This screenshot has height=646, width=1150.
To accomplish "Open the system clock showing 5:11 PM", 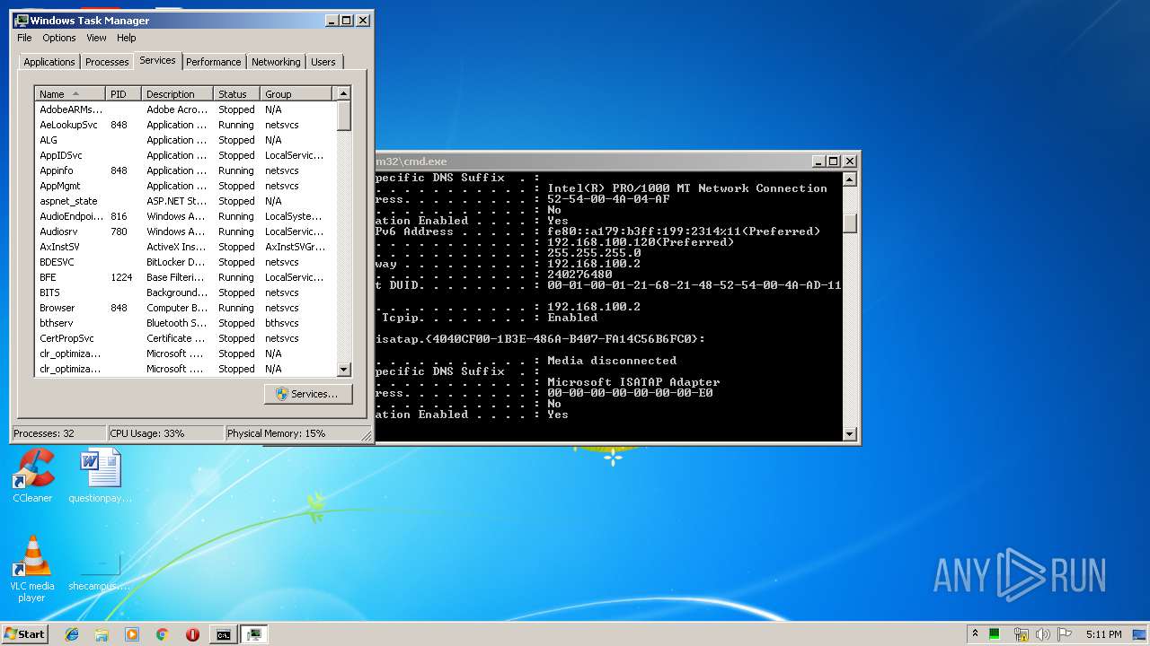I will (1103, 634).
